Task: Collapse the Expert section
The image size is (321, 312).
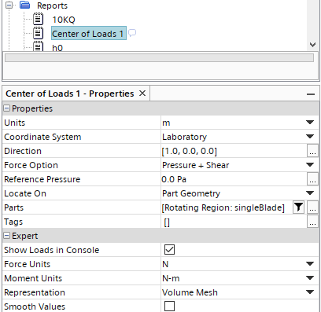Action: (7, 236)
